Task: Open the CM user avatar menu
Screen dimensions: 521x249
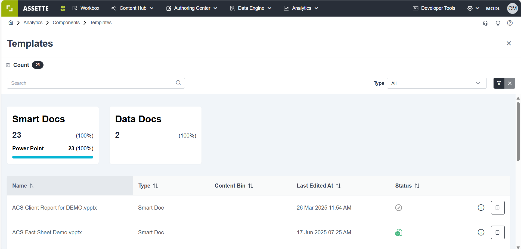Action: (513, 8)
